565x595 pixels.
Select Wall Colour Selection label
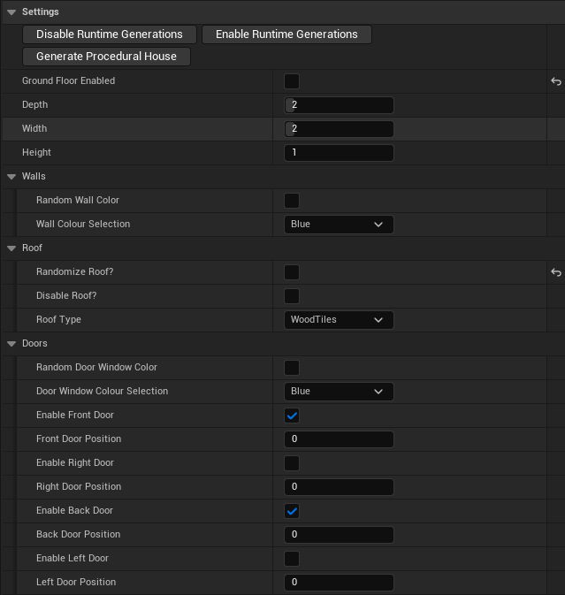[83, 224]
